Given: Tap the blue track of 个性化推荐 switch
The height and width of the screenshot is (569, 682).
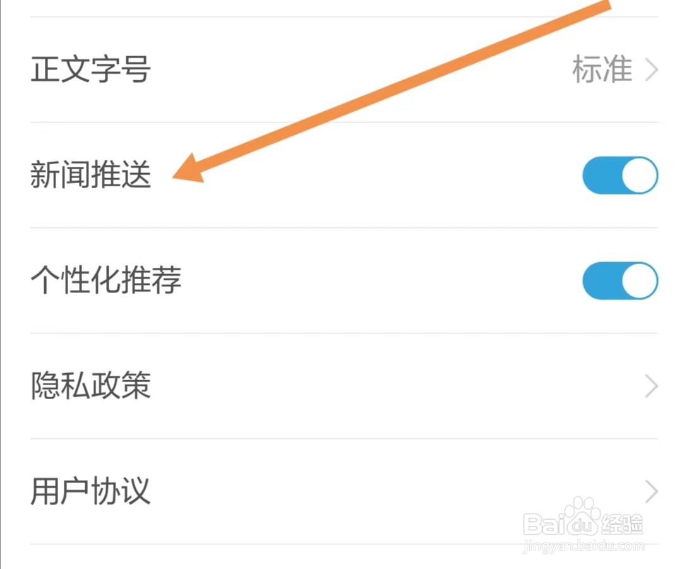Looking at the screenshot, I should [601, 280].
